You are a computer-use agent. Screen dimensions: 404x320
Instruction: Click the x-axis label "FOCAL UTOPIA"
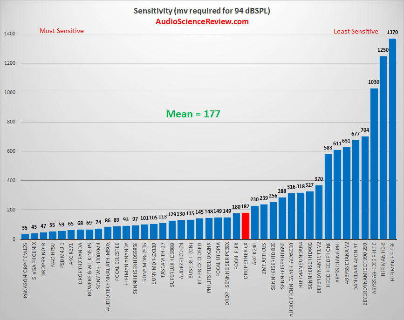click(218, 259)
